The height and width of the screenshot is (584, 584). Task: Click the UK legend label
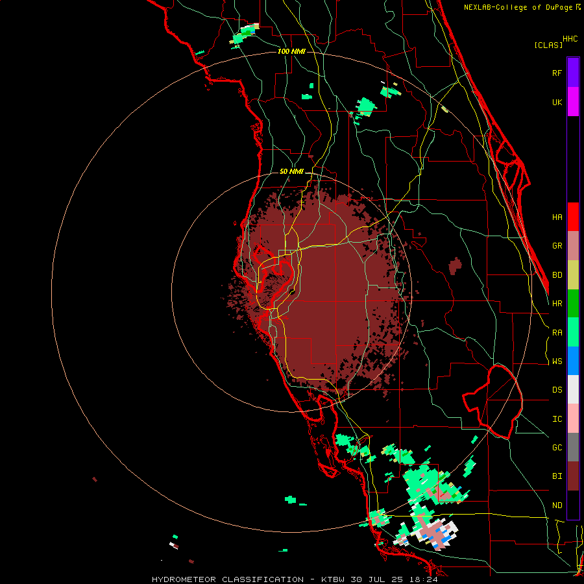click(557, 102)
